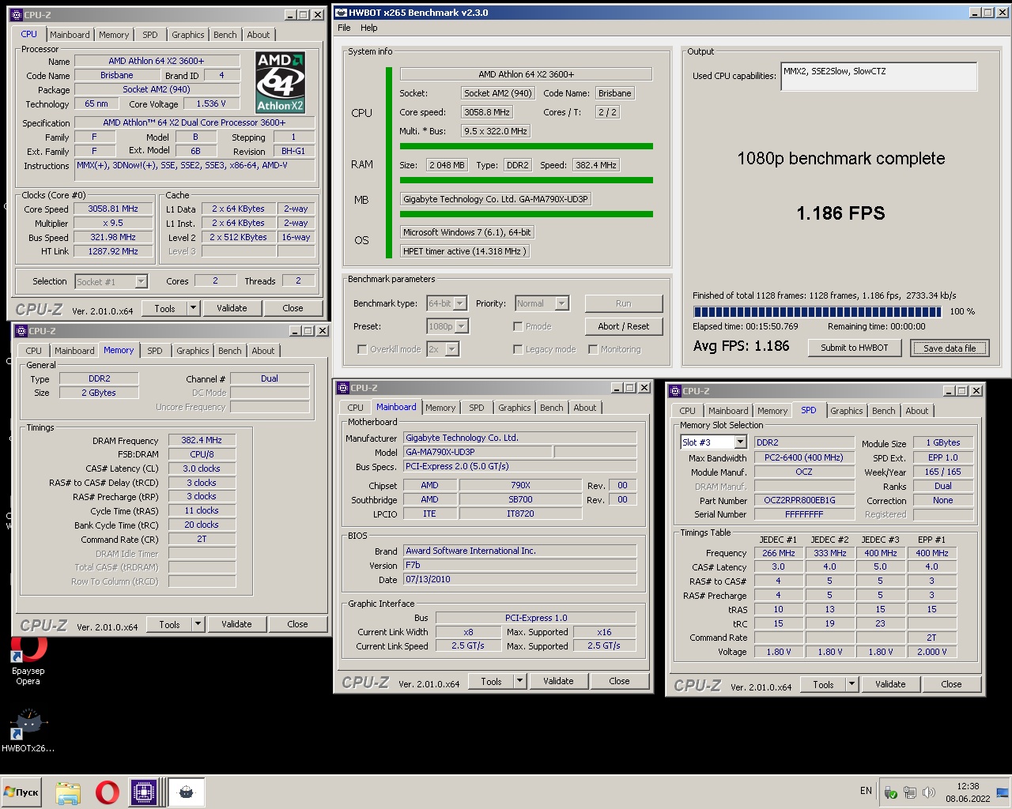Image resolution: width=1012 pixels, height=809 pixels.
Task: Click the Model GA-MA790X-UD3P field in CPU-Z
Action: point(478,452)
